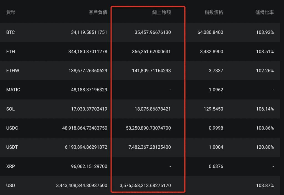
Task: Select ETH customer liability 344,180.37011278
Action: click(x=88, y=52)
